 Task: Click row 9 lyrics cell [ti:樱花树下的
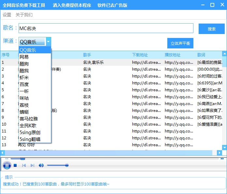point(210,117)
